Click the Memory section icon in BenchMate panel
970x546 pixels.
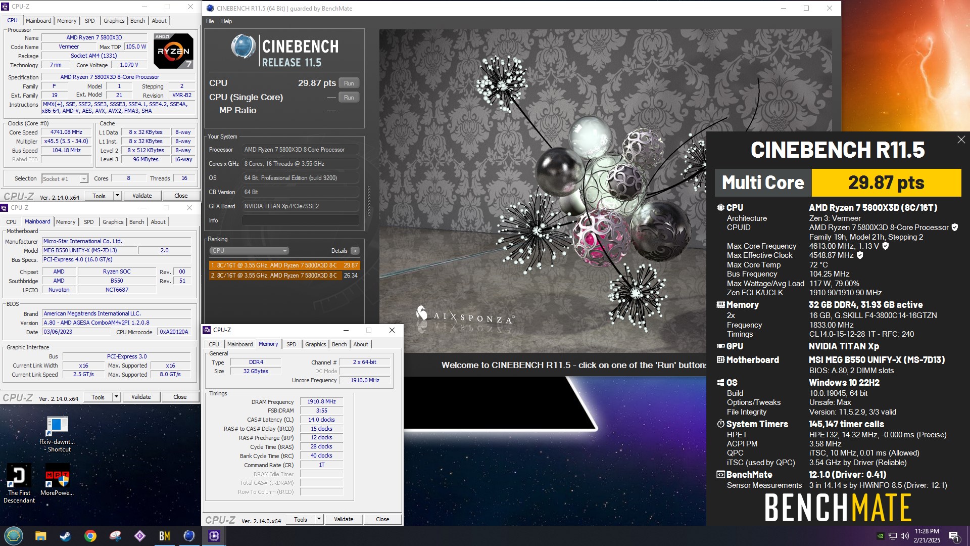[720, 305]
